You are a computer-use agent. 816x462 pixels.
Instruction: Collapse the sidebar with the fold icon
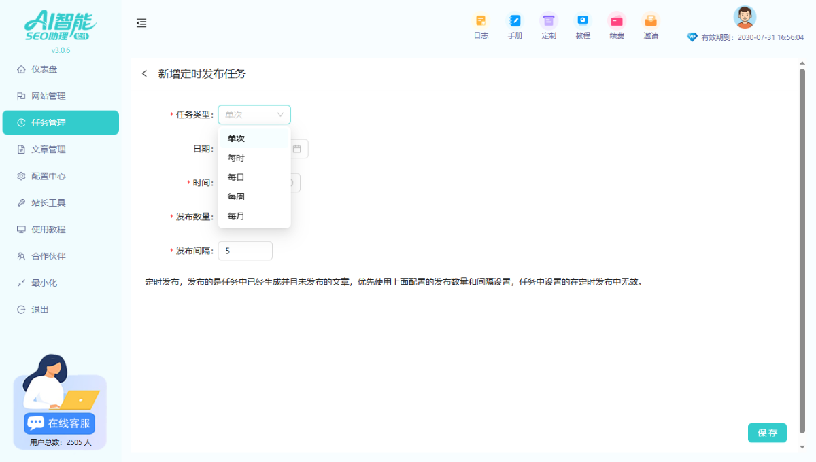coord(141,23)
